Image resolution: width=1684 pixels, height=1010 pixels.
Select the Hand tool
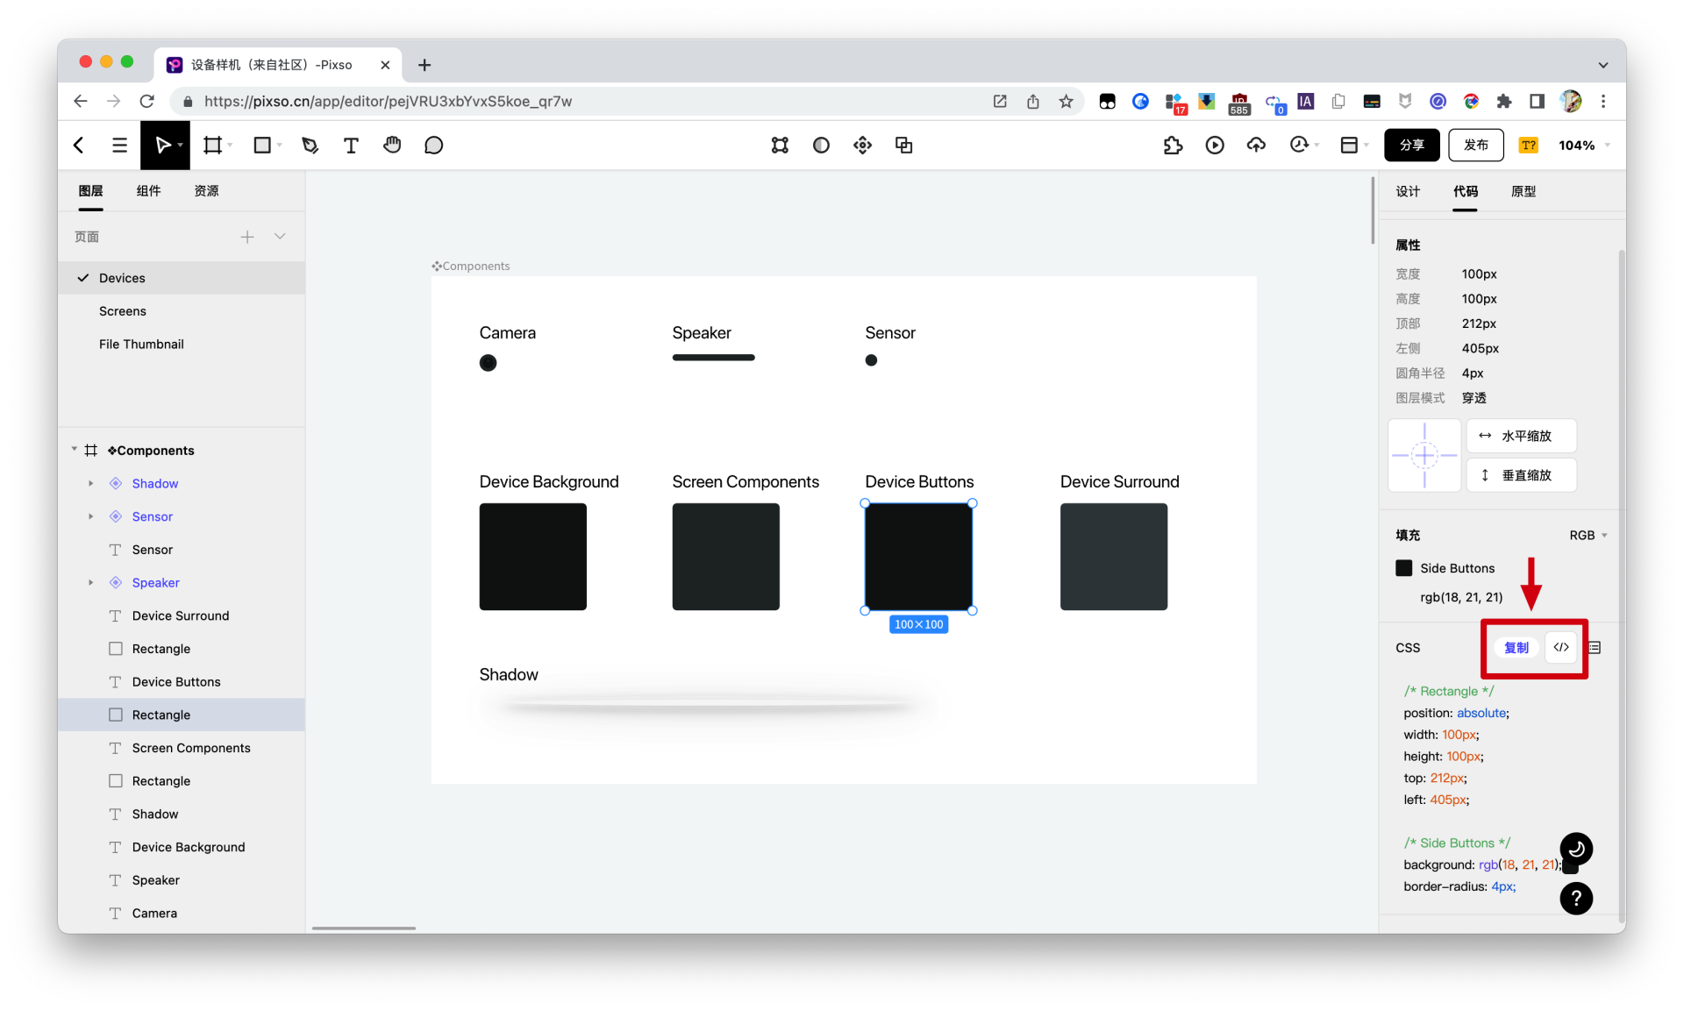click(x=392, y=146)
